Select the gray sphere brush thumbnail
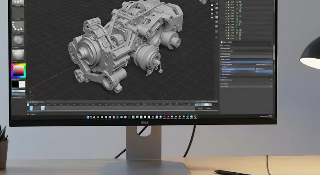This screenshot has height=175, width=320. [x=18, y=40]
